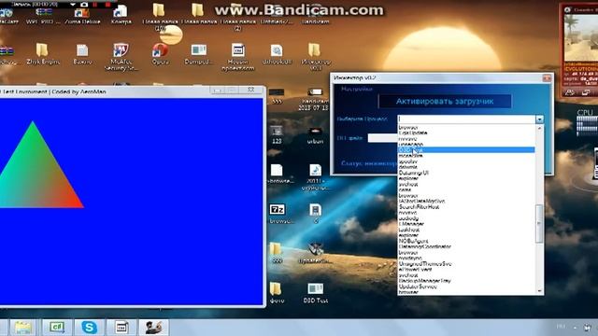
Task: Open the Zhyk Engine folder
Action: coord(43,54)
